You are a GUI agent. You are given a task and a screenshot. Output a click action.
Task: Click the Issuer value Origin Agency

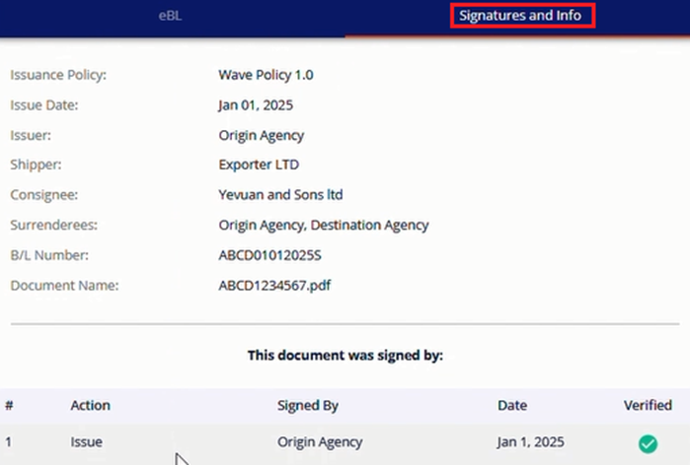click(262, 136)
